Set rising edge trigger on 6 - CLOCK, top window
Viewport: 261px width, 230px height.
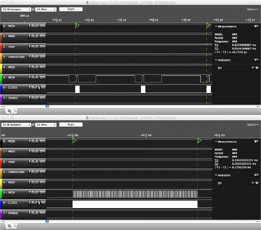click(x=31, y=88)
